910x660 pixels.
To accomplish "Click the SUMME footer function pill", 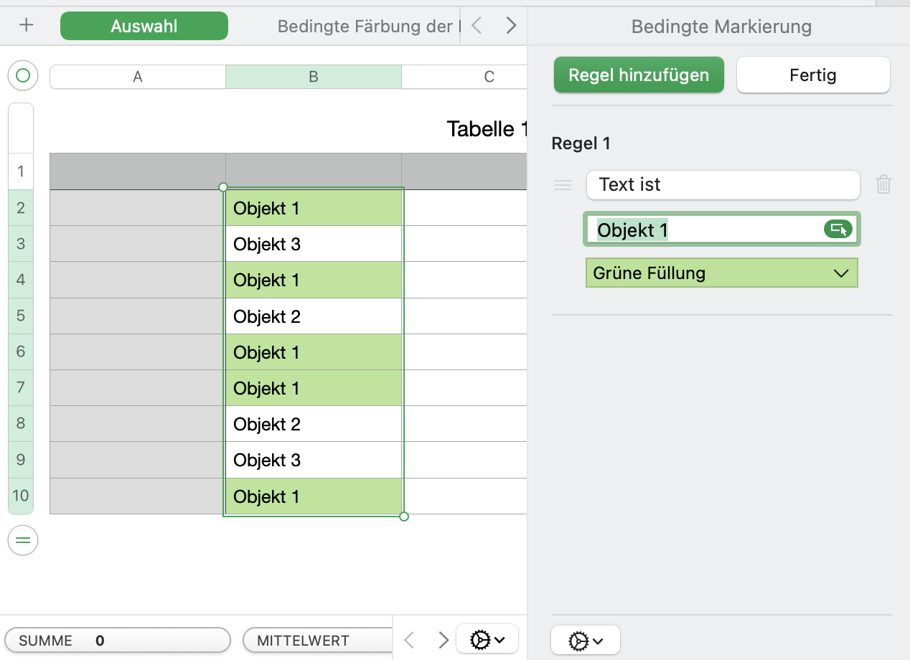I will (117, 641).
